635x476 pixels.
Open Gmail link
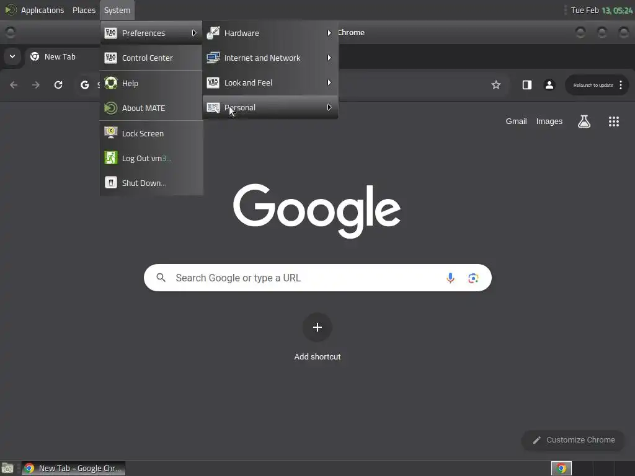pyautogui.click(x=516, y=121)
